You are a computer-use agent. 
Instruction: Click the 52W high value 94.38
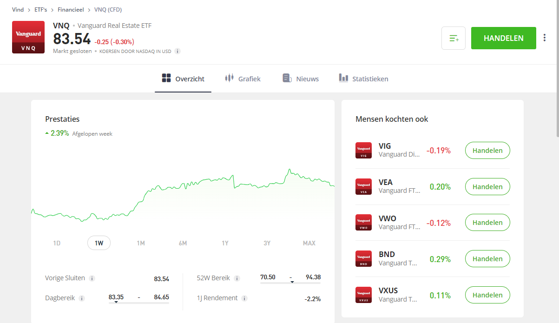coord(313,277)
